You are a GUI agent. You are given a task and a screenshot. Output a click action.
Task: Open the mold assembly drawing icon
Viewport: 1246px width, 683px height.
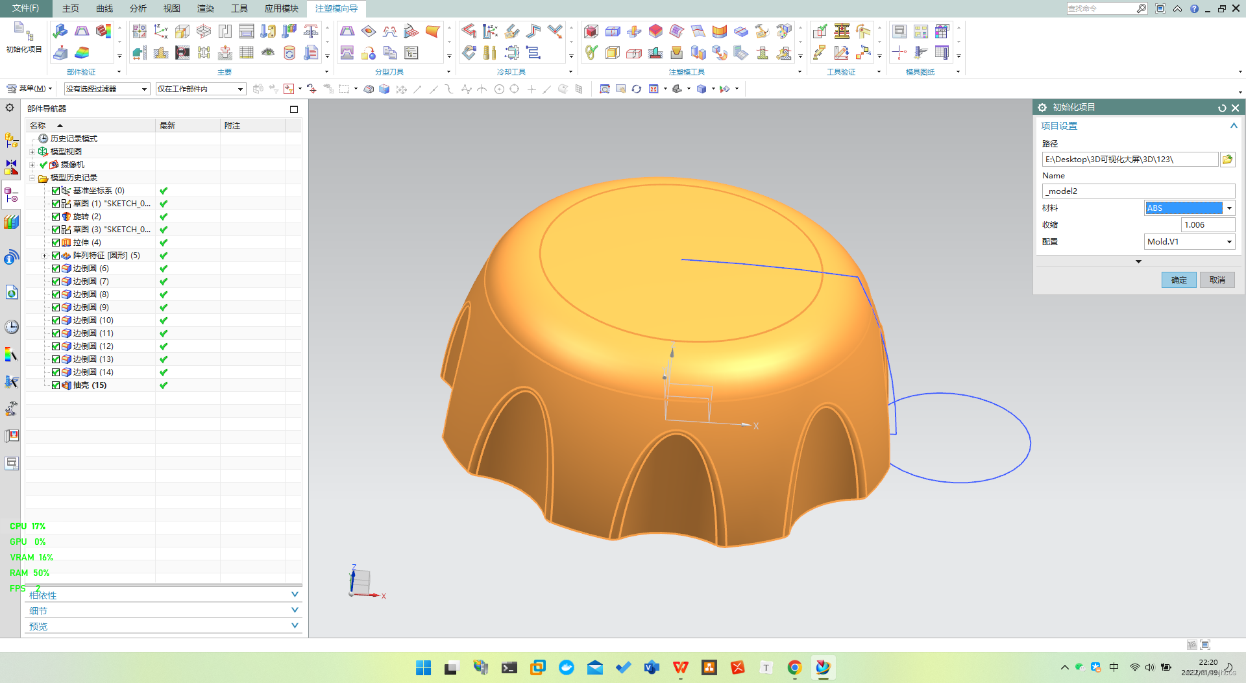click(x=899, y=30)
